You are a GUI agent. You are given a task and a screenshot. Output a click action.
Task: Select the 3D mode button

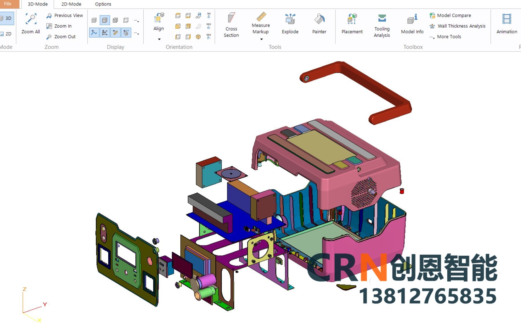(x=6, y=18)
